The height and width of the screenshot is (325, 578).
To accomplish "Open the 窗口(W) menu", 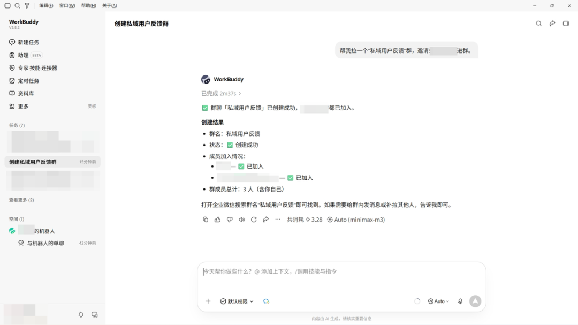I will pyautogui.click(x=67, y=5).
